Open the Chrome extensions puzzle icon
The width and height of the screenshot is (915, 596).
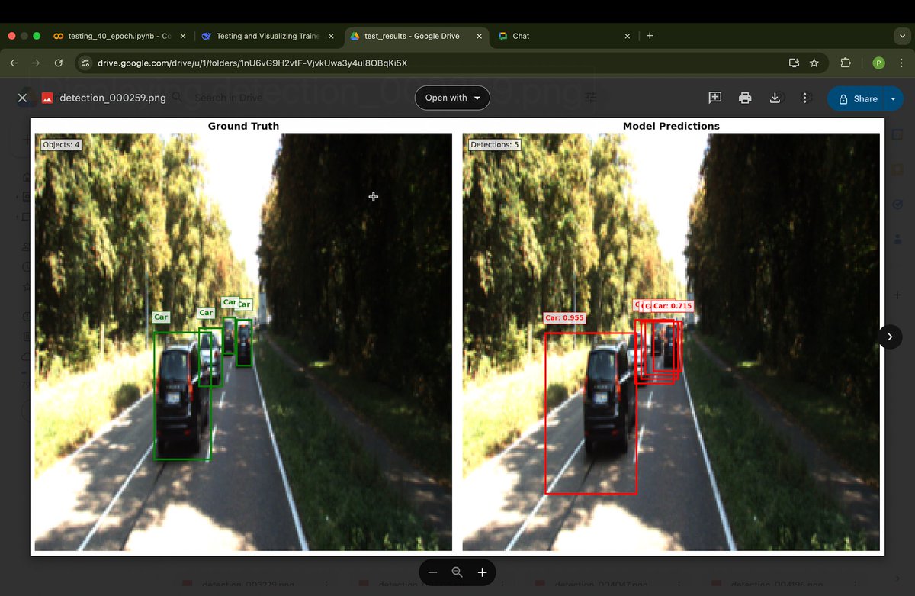tap(846, 63)
